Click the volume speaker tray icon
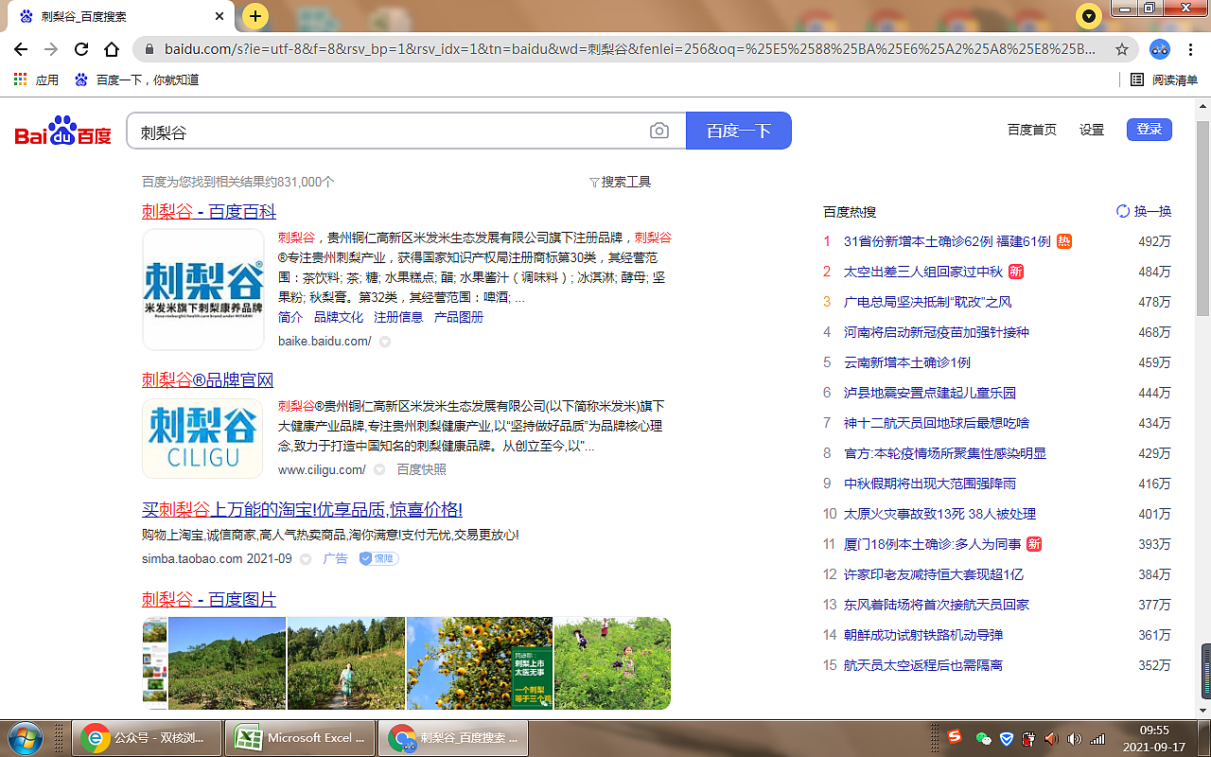This screenshot has width=1211, height=757. pyautogui.click(x=1074, y=738)
